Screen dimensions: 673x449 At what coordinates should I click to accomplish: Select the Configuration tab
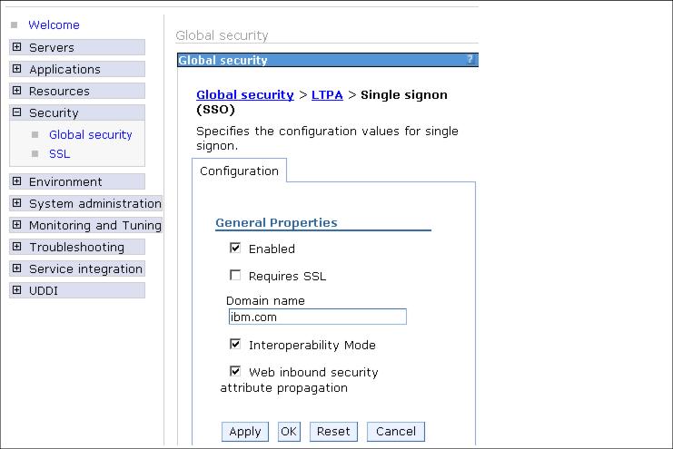coord(239,171)
